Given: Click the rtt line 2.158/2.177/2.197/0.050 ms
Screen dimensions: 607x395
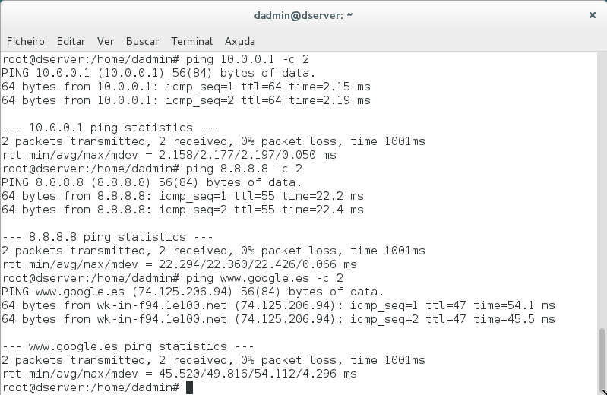Looking at the screenshot, I should point(169,155).
